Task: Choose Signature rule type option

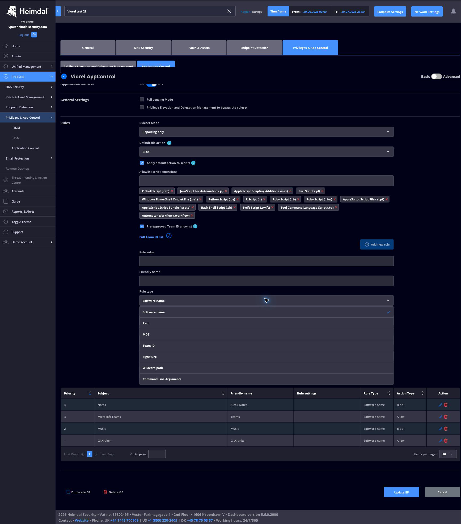Action: [x=266, y=357]
